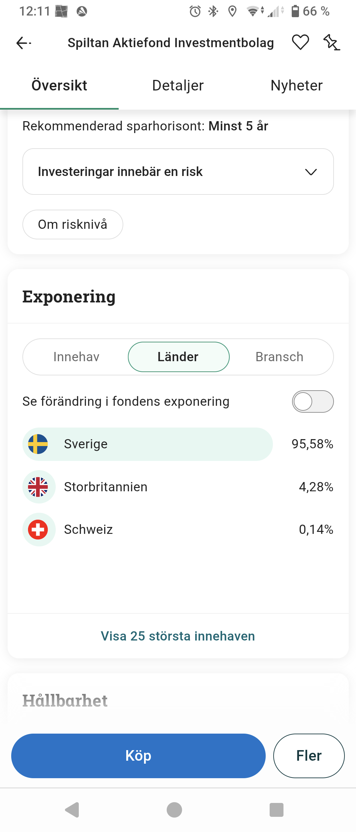This screenshot has height=832, width=356.
Task: Tap the Om risknivå button
Action: [73, 225]
